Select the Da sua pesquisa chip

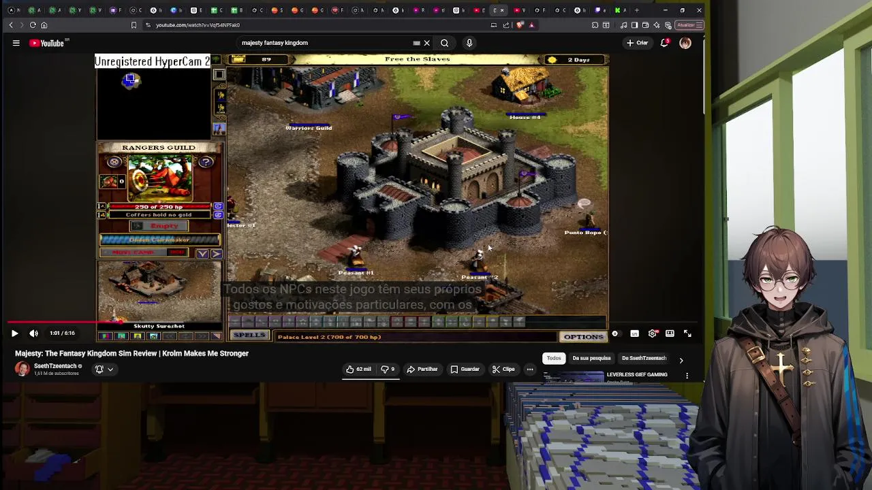click(591, 358)
